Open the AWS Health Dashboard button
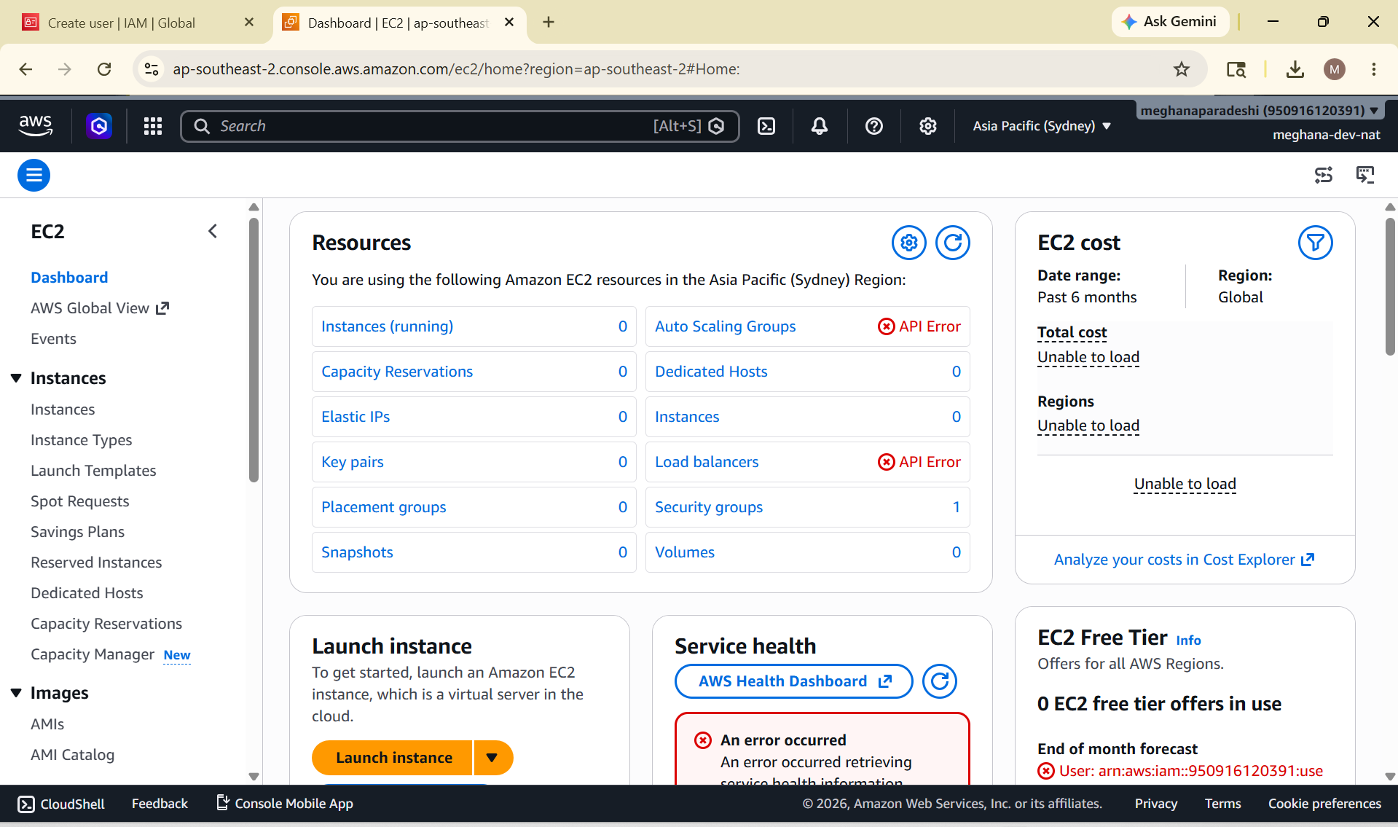 (x=794, y=681)
